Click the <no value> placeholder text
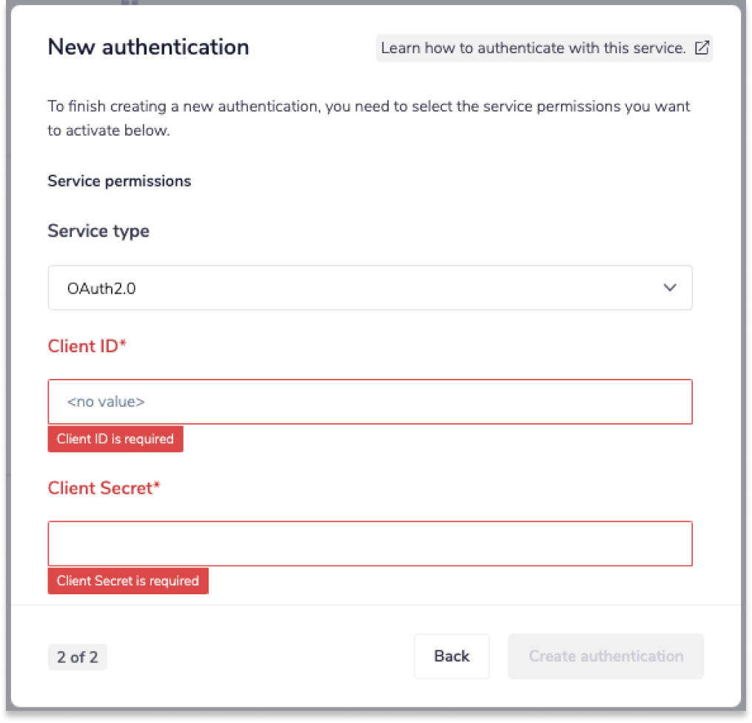Image resolution: width=752 pixels, height=723 pixels. (106, 402)
